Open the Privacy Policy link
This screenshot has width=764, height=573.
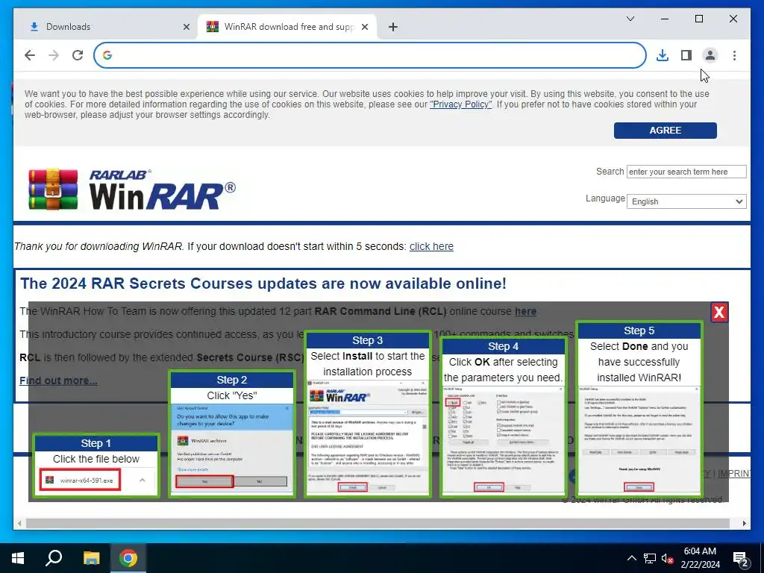tap(461, 104)
